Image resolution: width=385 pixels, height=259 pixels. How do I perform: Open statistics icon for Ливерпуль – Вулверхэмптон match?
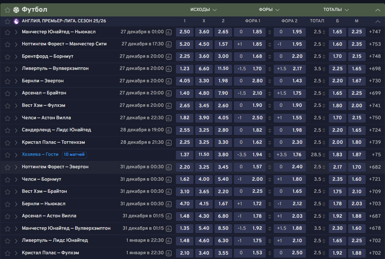click(x=169, y=69)
